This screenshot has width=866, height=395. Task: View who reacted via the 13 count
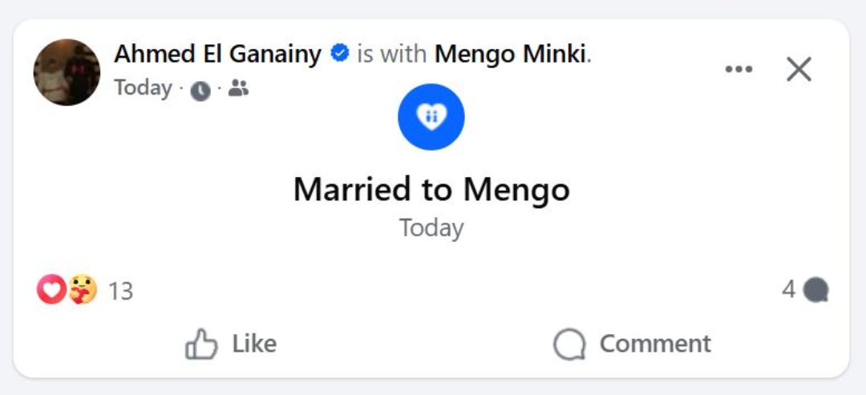pos(120,291)
